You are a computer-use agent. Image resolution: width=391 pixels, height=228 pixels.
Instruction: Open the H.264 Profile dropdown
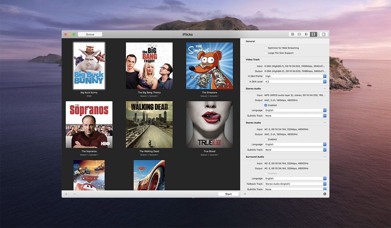[x=295, y=76]
